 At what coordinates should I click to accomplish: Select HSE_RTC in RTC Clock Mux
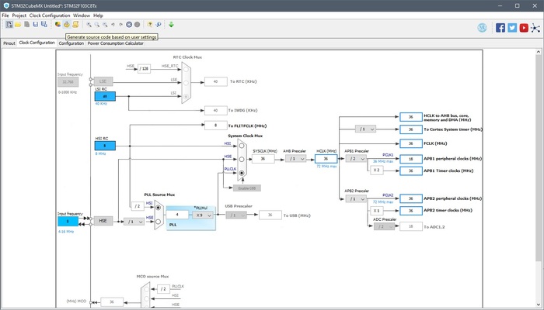(186, 70)
